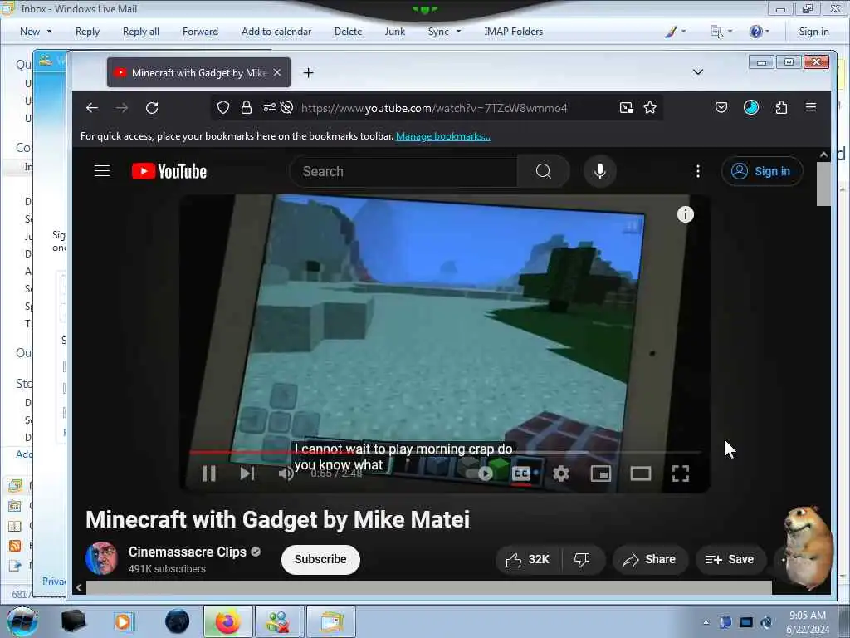Mark as Junk in Windows Live Mail
This screenshot has width=850, height=638.
click(394, 32)
